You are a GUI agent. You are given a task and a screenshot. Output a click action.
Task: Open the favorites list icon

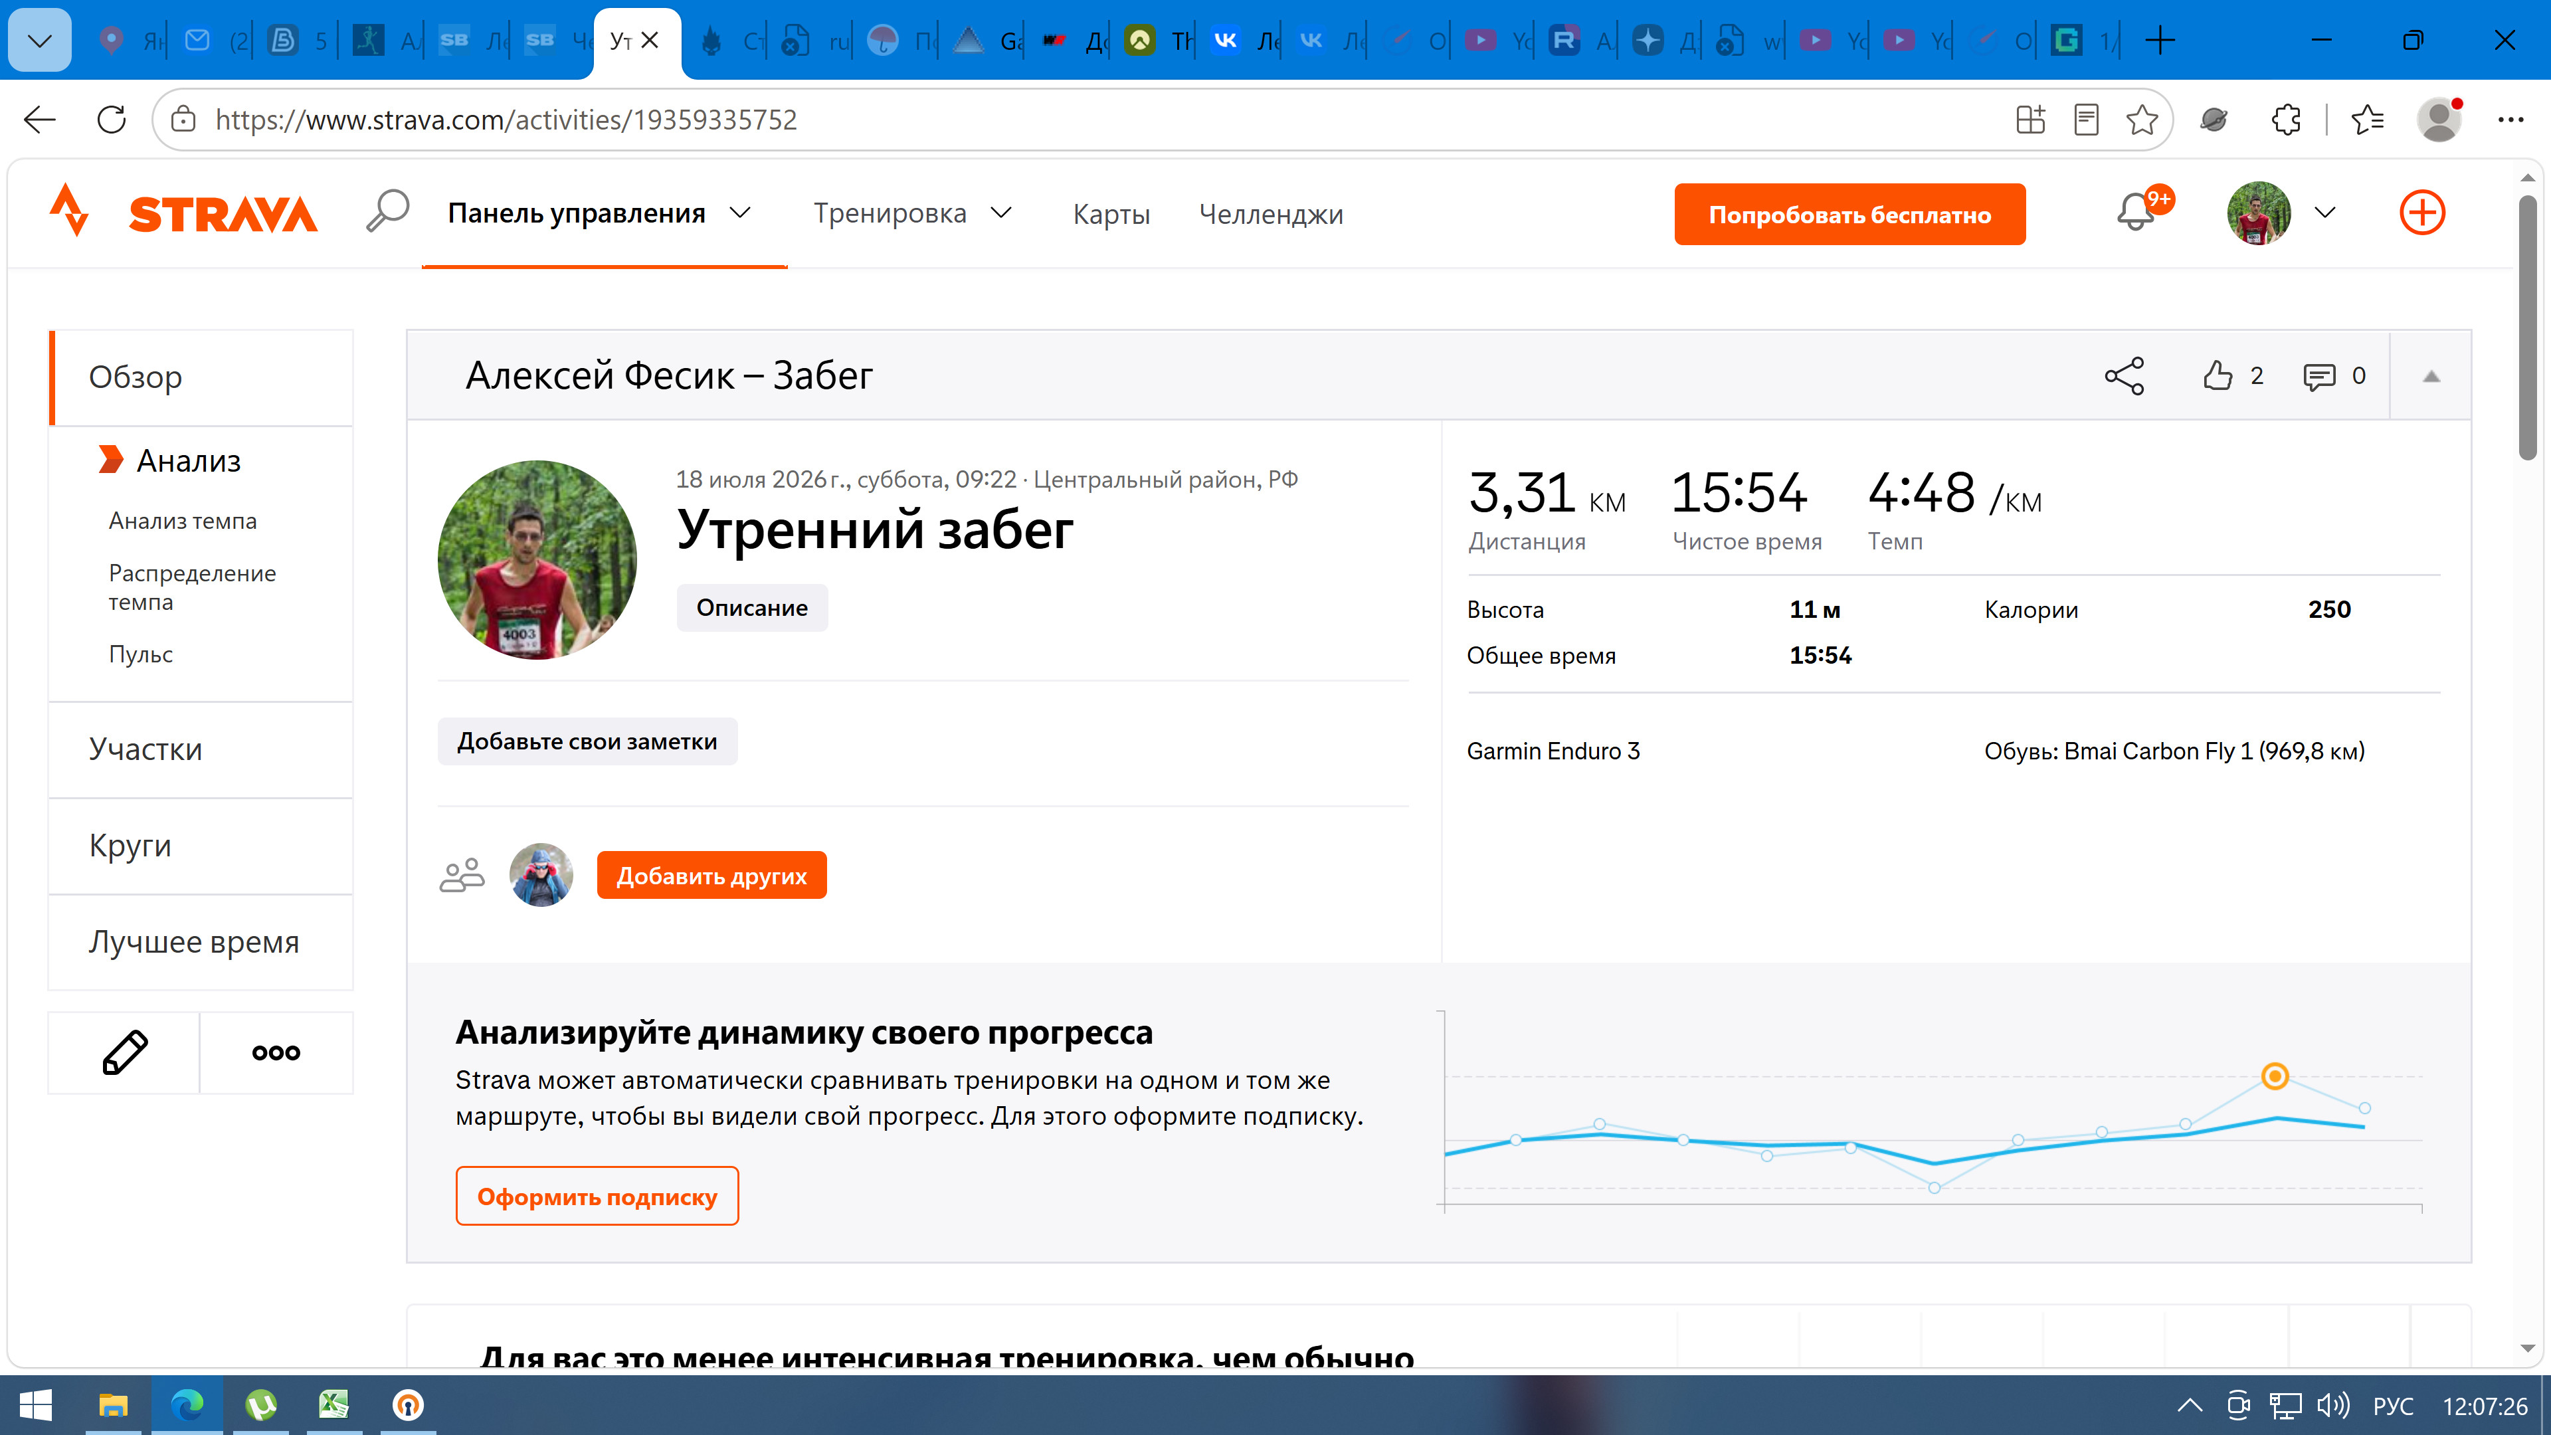[2367, 120]
